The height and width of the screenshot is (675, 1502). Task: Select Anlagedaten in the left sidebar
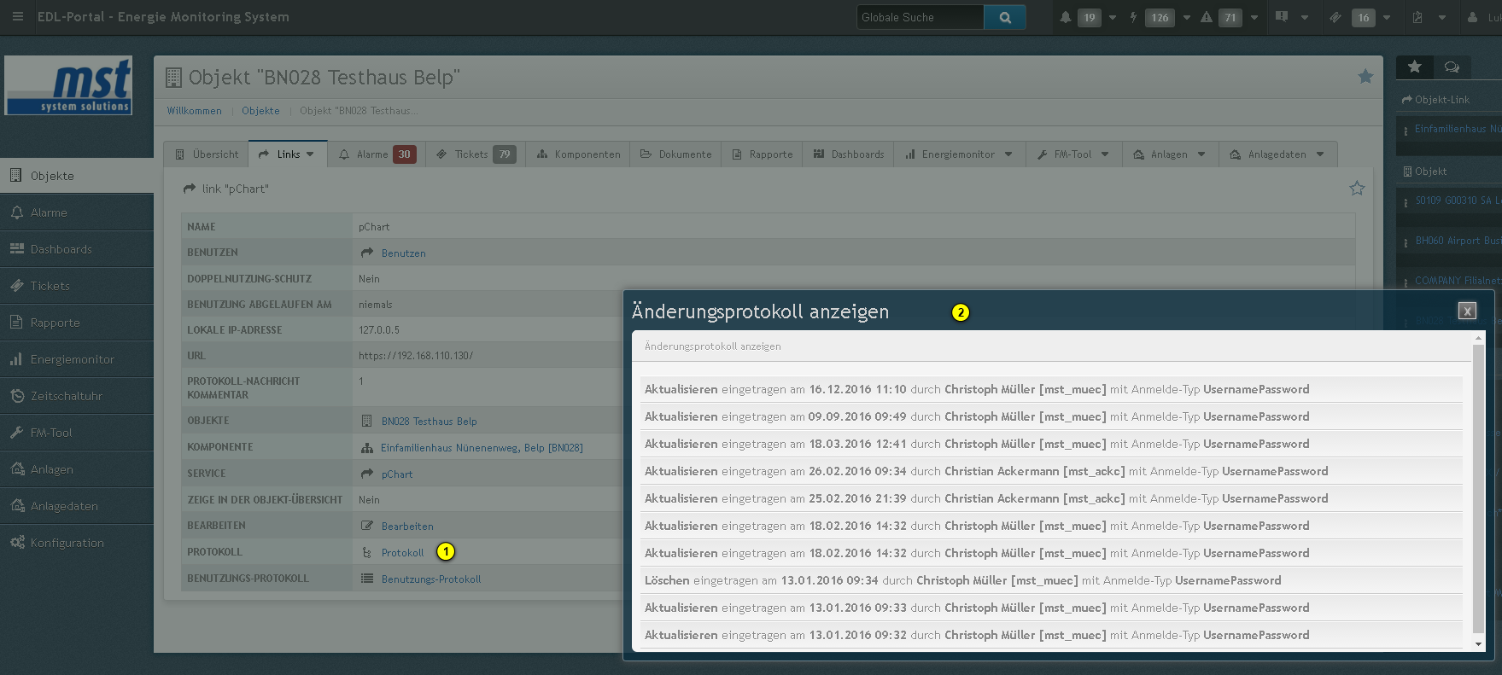tap(77, 506)
